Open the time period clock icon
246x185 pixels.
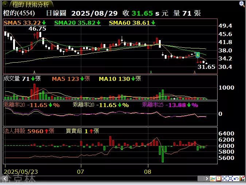point(218,178)
